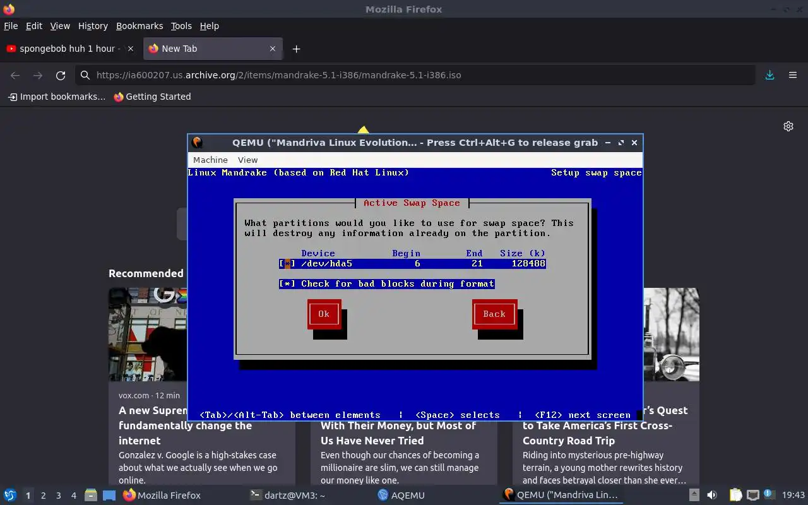The width and height of the screenshot is (808, 505).
Task: Select the New Tab tab
Action: click(213, 49)
